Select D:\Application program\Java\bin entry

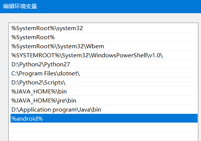point(103,110)
